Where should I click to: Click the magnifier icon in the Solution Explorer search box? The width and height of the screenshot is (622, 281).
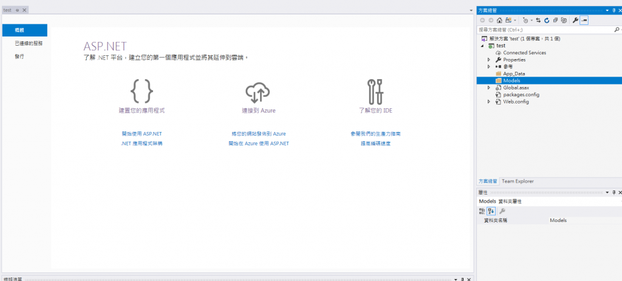coord(617,30)
